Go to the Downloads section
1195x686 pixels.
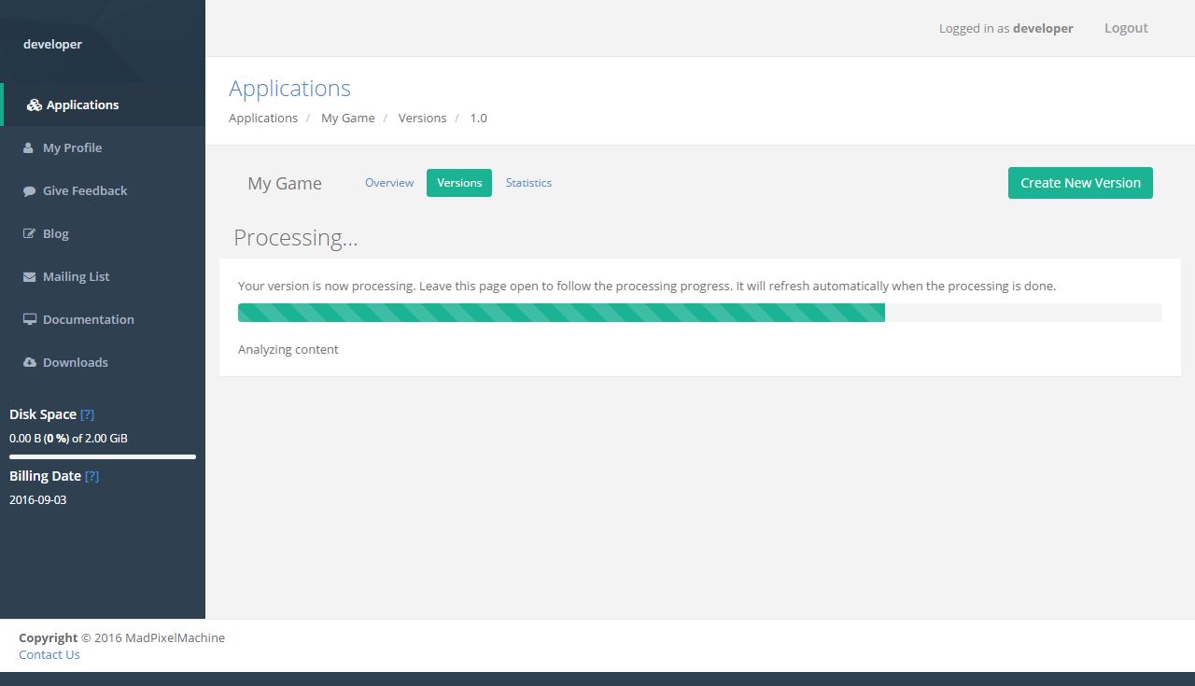coord(103,362)
